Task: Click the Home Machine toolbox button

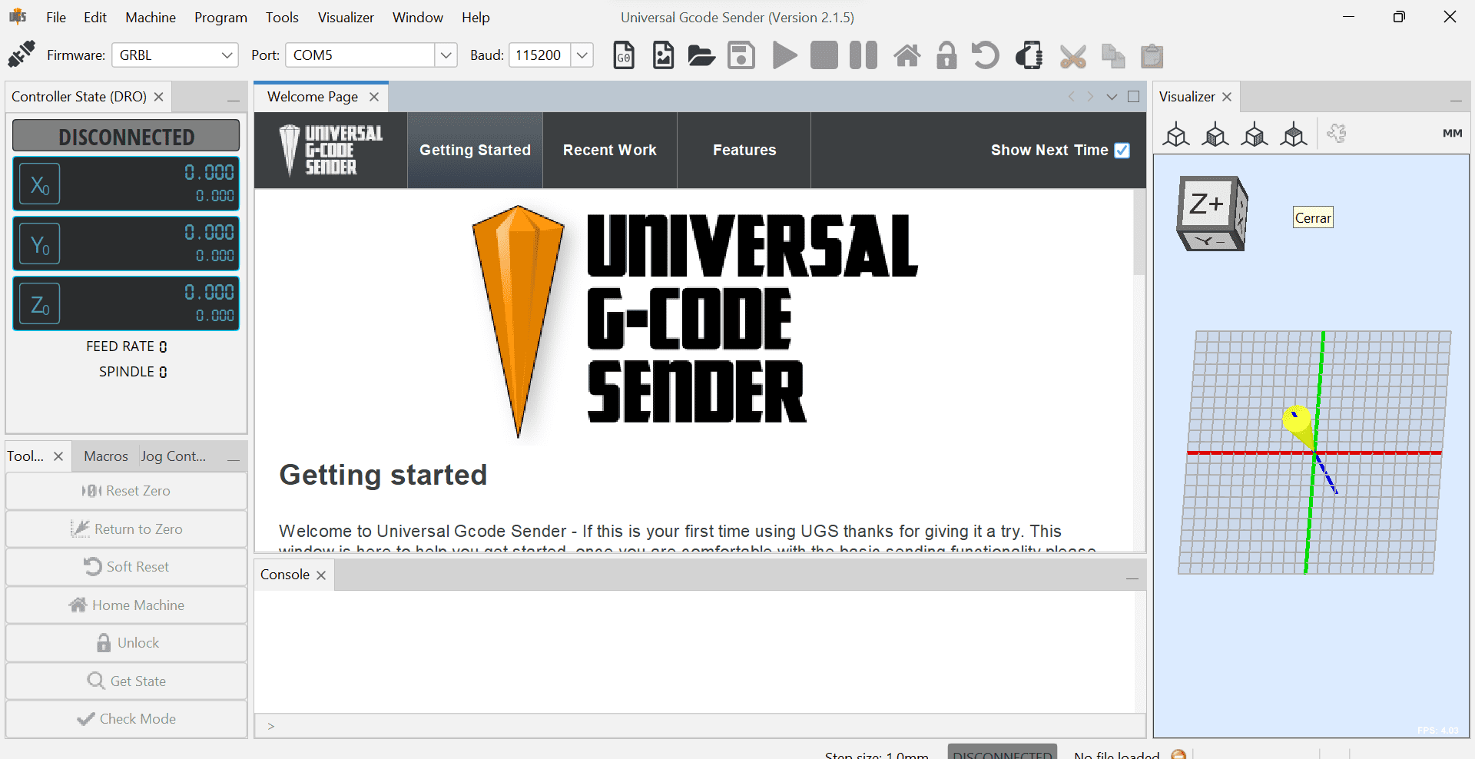Action: 126,605
